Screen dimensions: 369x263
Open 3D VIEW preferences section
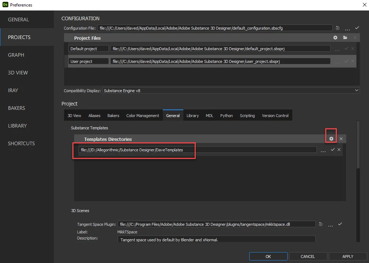27,73
